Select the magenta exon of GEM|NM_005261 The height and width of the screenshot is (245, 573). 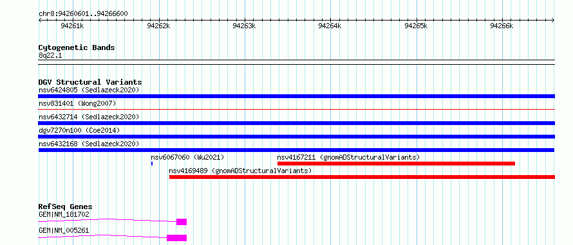177,238
